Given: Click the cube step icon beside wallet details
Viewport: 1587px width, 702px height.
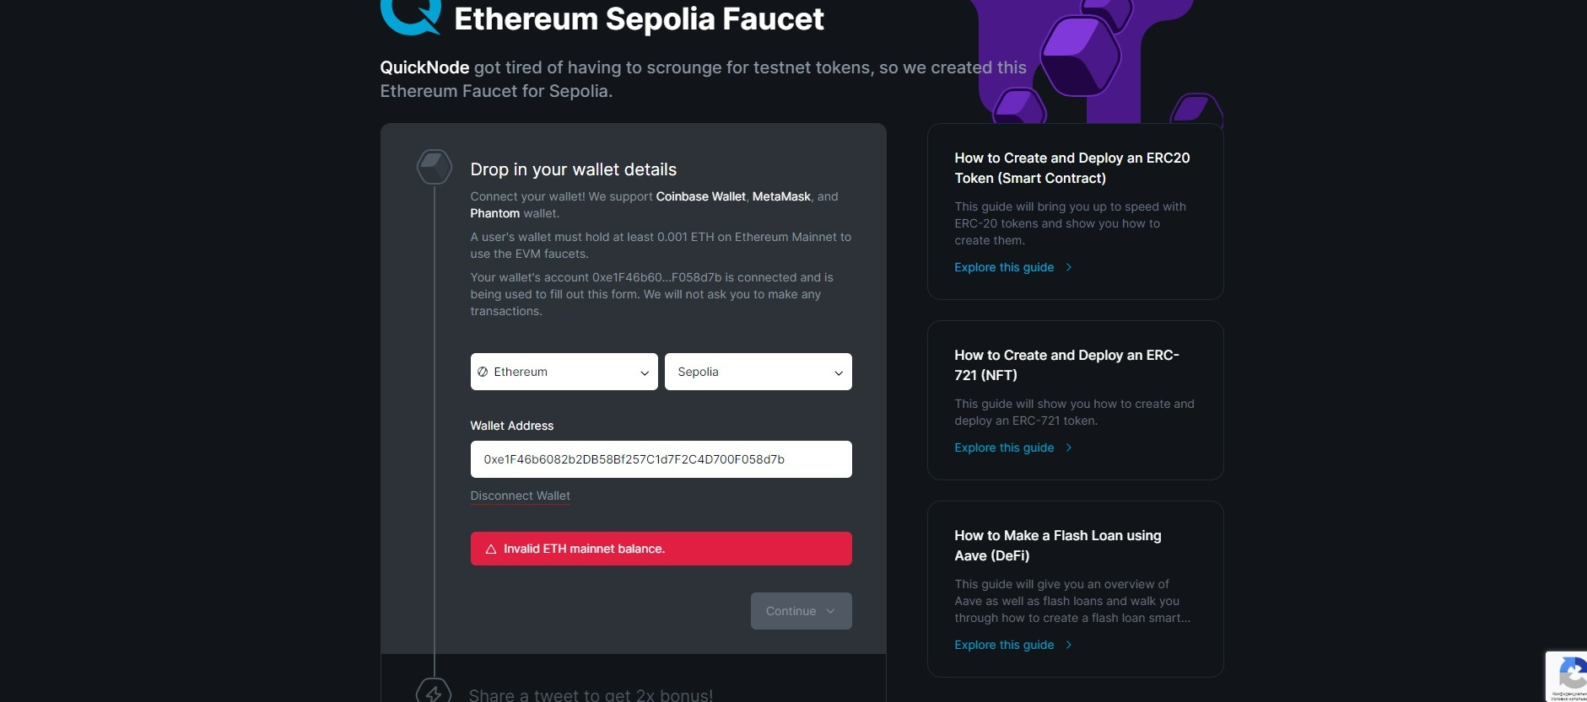Looking at the screenshot, I should (435, 167).
